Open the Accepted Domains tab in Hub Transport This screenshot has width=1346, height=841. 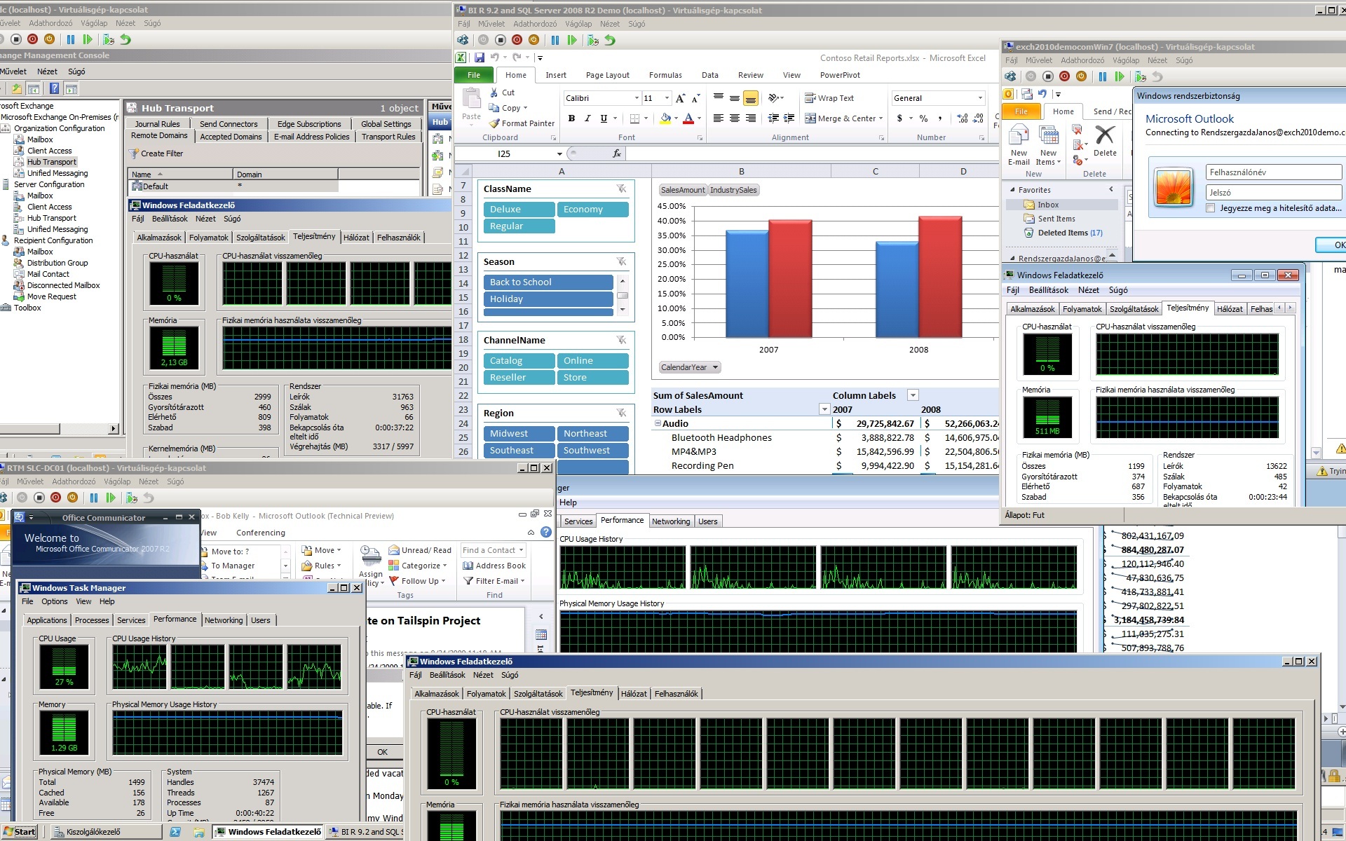231,137
